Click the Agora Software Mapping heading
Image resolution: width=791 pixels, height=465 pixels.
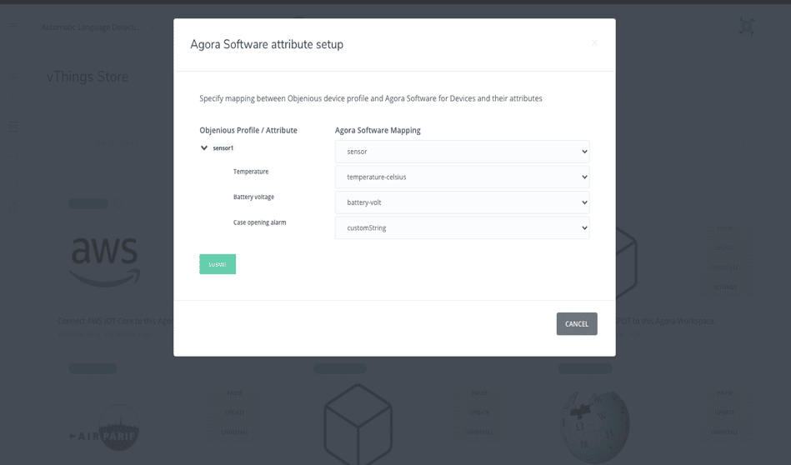pos(378,130)
